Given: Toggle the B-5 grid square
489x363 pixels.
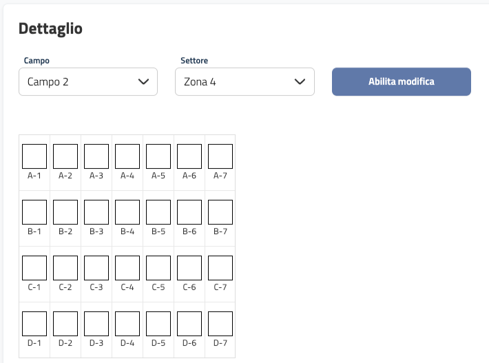Looking at the screenshot, I should tap(158, 212).
